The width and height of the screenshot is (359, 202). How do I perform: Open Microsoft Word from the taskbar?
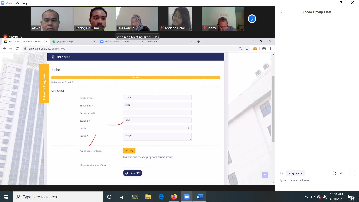click(200, 197)
